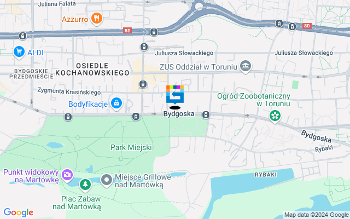The height and width of the screenshot is (219, 350).
Task: Click the route 80 shield near Azzurro
Action: (x=127, y=31)
